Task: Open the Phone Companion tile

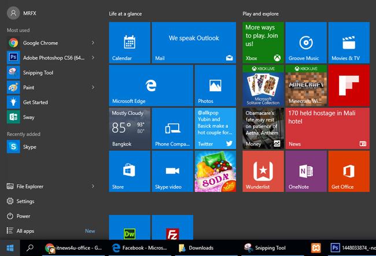Action: 172,128
